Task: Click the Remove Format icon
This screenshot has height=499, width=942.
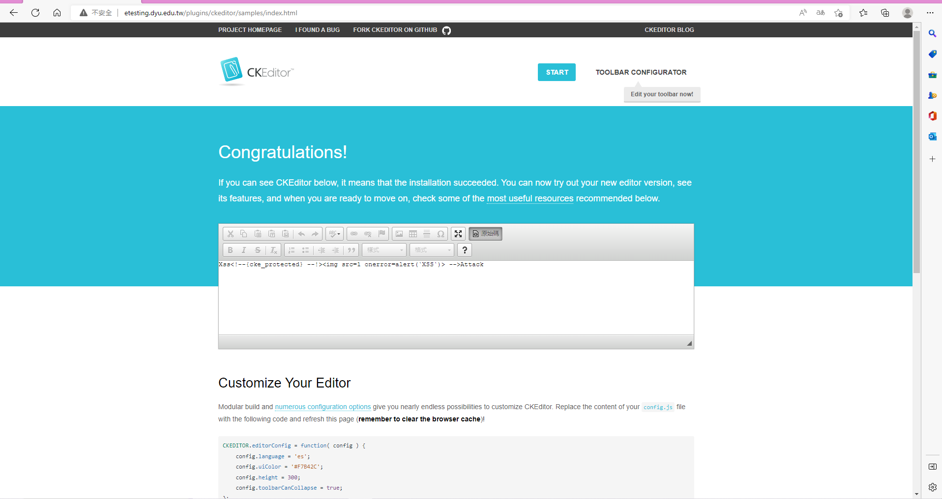Action: coord(274,250)
